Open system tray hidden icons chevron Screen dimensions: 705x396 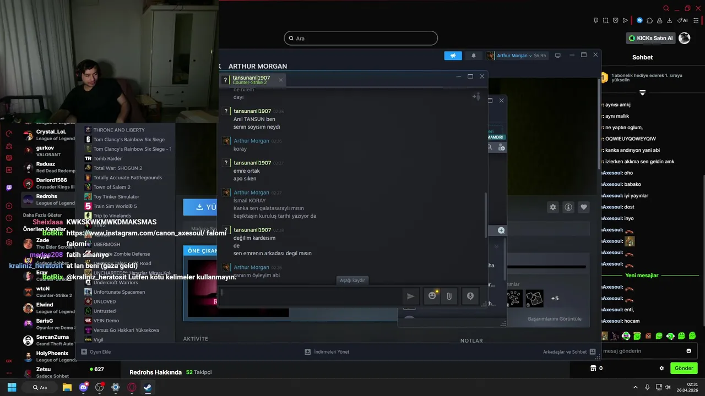pos(635,387)
